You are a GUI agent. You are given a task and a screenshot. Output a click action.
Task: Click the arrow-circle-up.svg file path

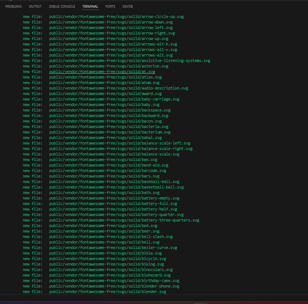116,17
